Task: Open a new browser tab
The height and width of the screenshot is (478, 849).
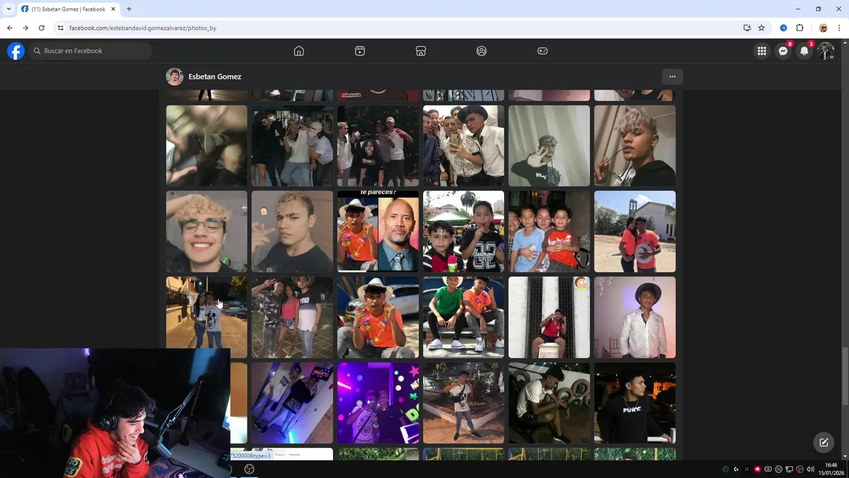Action: coord(129,9)
